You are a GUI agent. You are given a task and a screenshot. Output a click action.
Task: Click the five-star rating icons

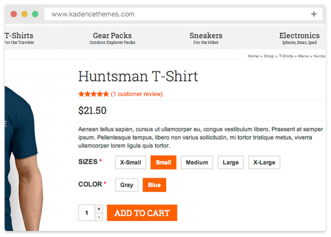pyautogui.click(x=94, y=94)
